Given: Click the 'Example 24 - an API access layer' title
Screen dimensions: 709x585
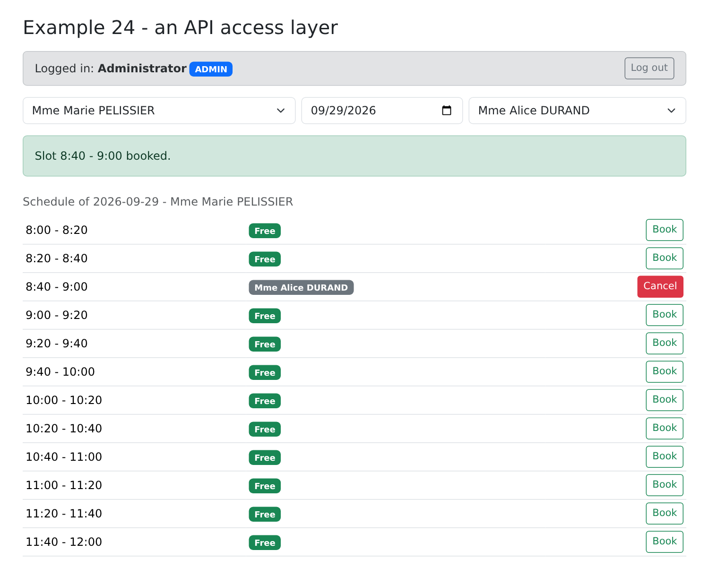Looking at the screenshot, I should (181, 27).
